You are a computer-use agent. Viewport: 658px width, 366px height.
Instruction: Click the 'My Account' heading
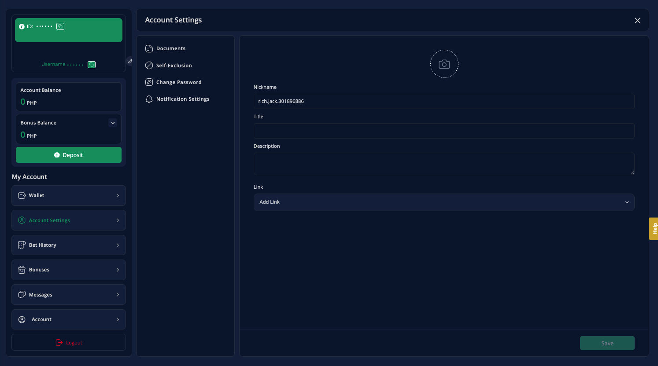tap(30, 177)
